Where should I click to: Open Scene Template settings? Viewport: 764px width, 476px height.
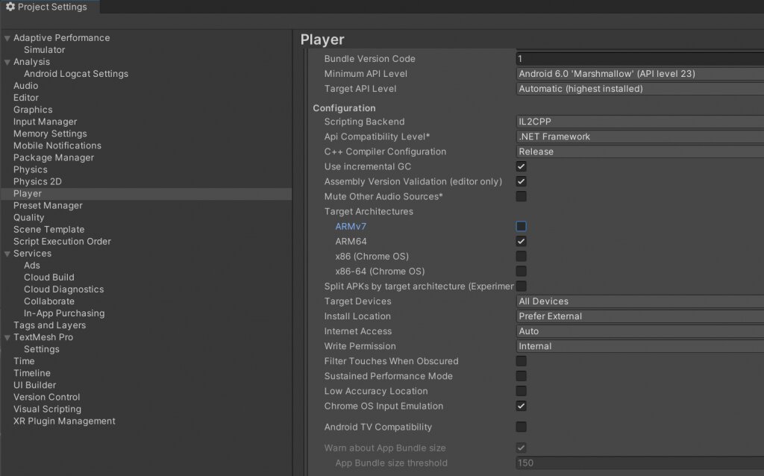(48, 230)
